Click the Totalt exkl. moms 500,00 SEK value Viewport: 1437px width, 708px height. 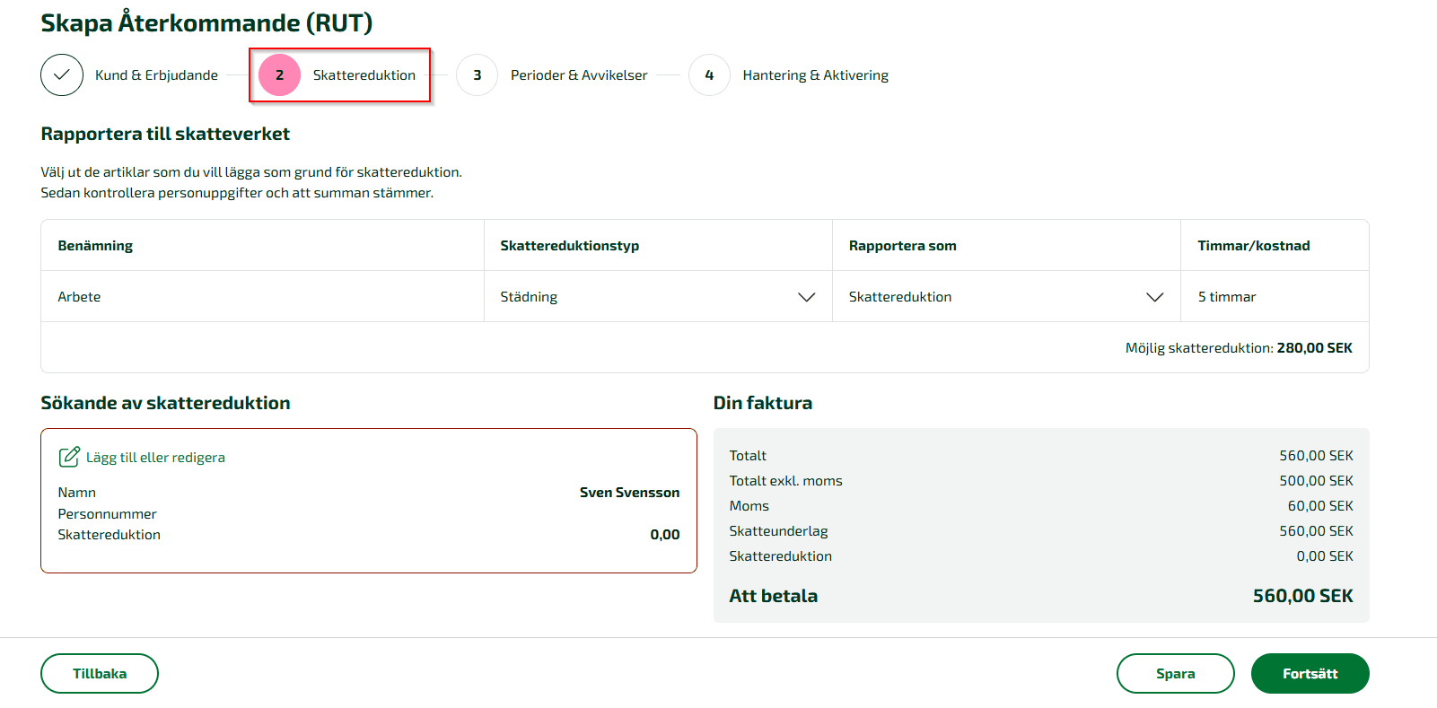click(x=1316, y=481)
